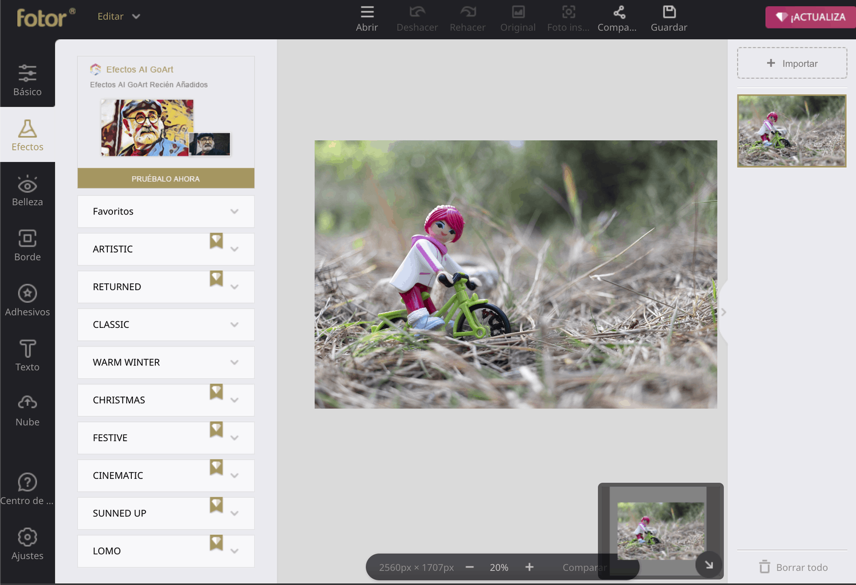Open the Nube cloud storage
Viewport: 856px width, 585px height.
coord(27,411)
